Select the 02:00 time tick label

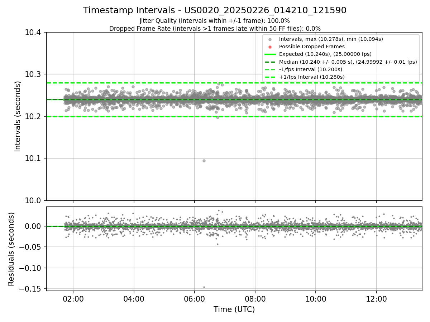[73, 299]
